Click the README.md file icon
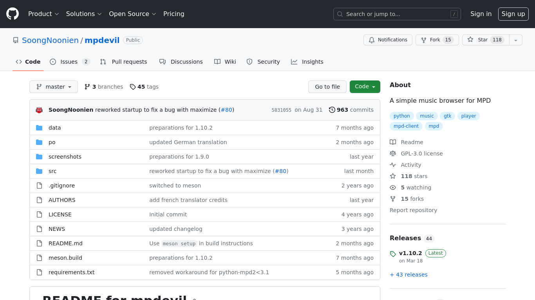This screenshot has height=300, width=535. 39,243
